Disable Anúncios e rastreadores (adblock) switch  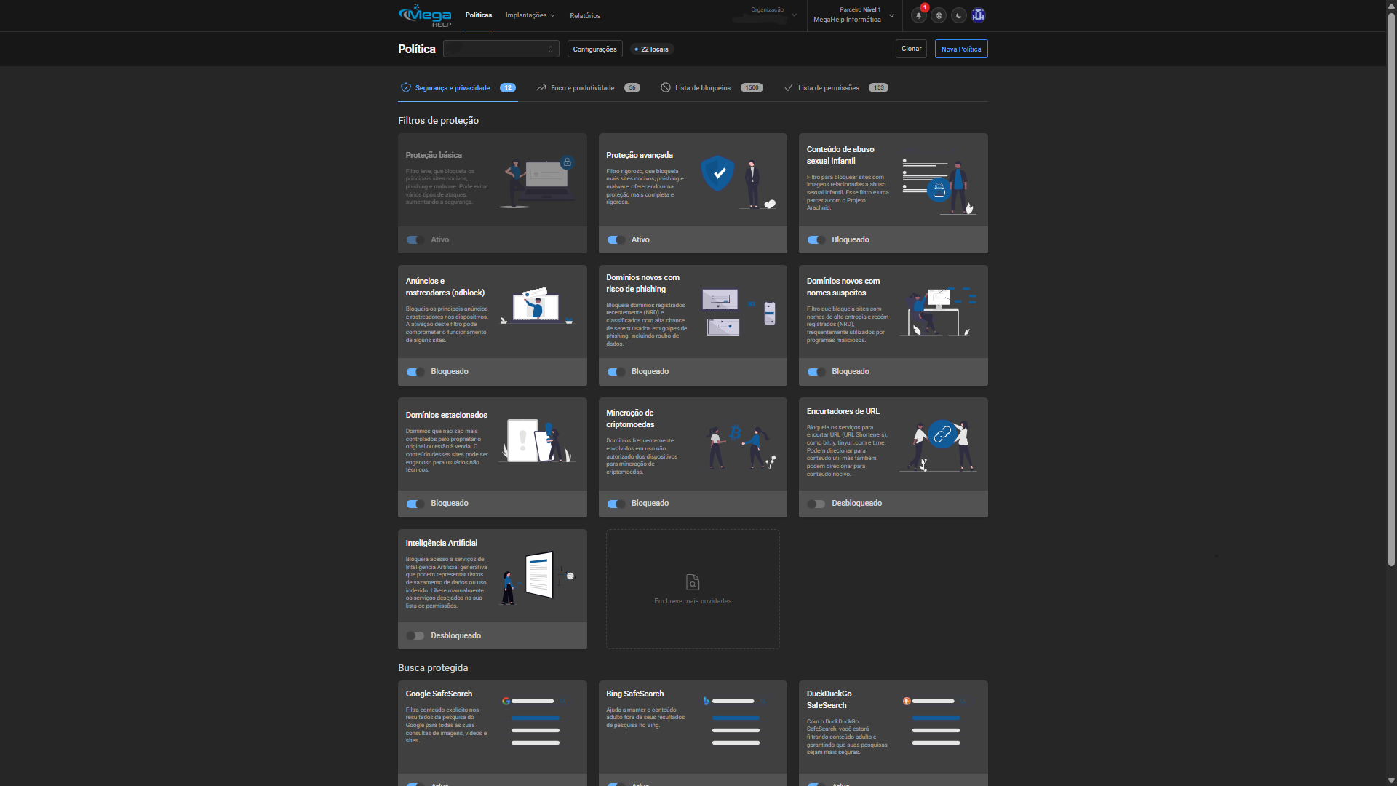(415, 372)
